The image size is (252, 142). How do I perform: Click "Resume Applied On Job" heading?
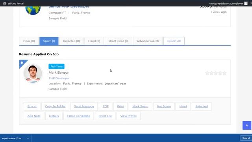39,54
